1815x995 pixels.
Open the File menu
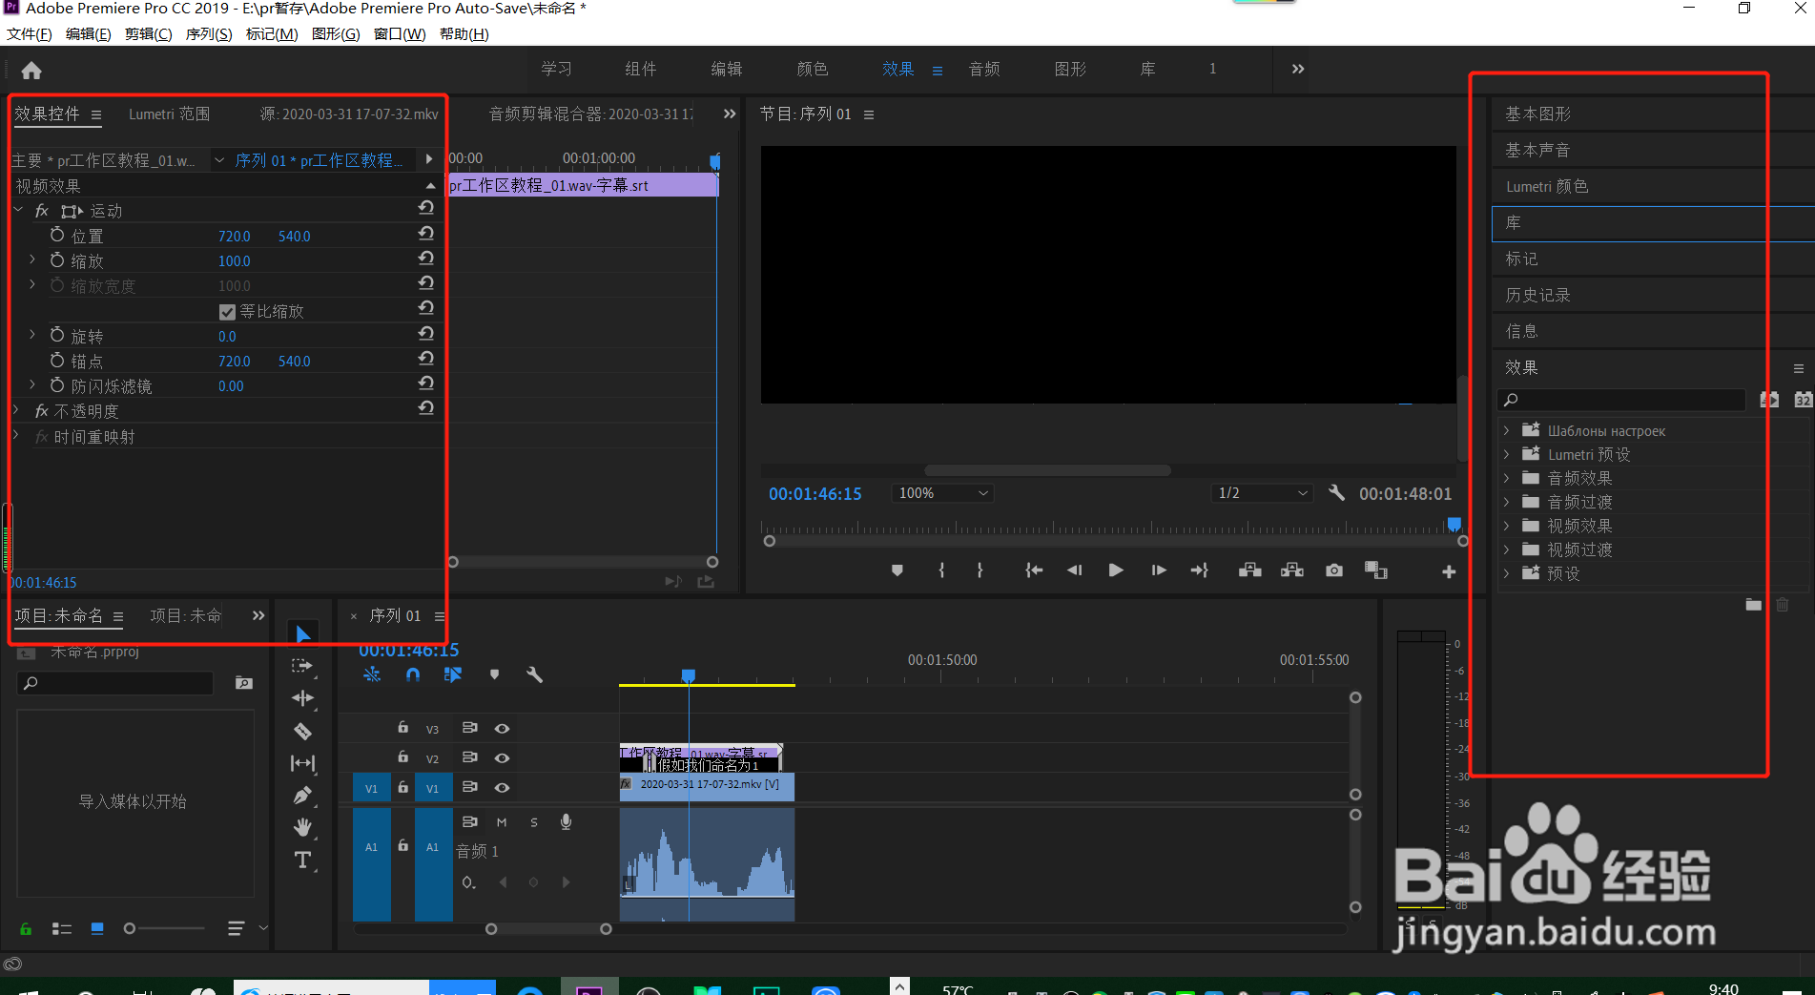click(x=30, y=34)
